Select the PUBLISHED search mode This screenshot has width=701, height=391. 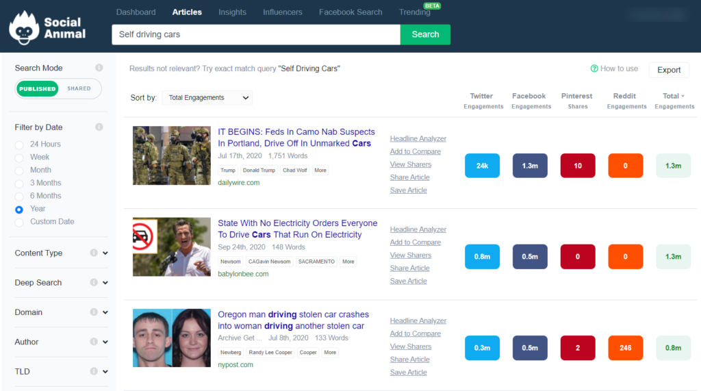tap(38, 88)
